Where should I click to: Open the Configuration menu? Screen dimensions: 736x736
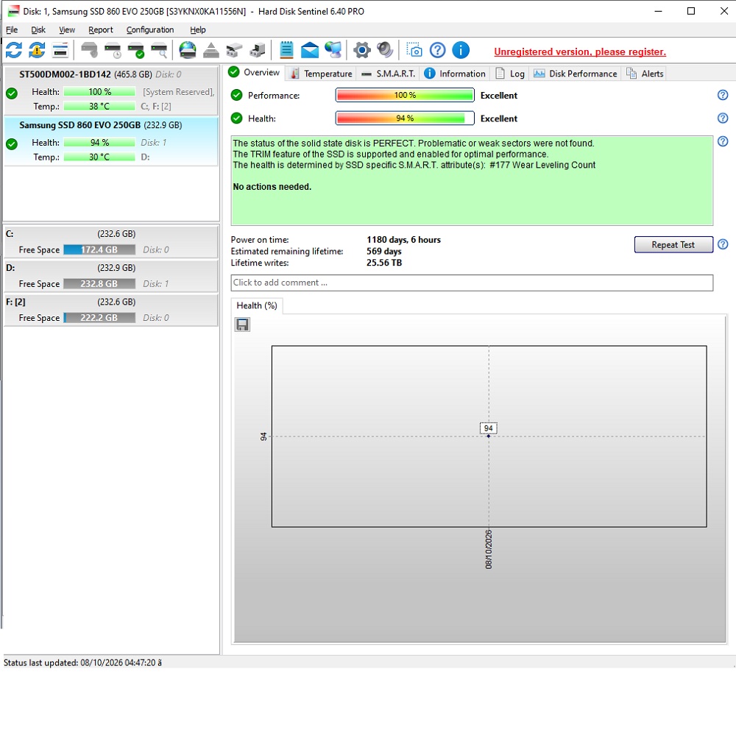click(149, 29)
